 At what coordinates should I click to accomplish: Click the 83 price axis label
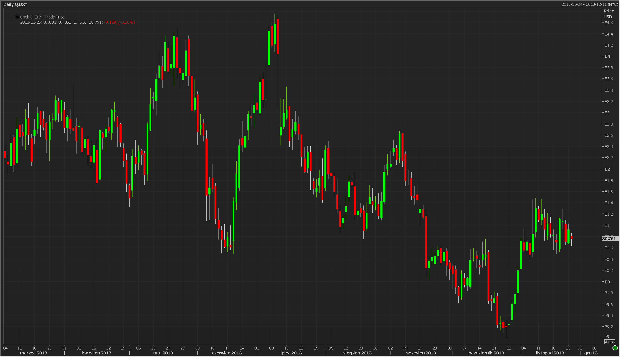tap(607, 113)
